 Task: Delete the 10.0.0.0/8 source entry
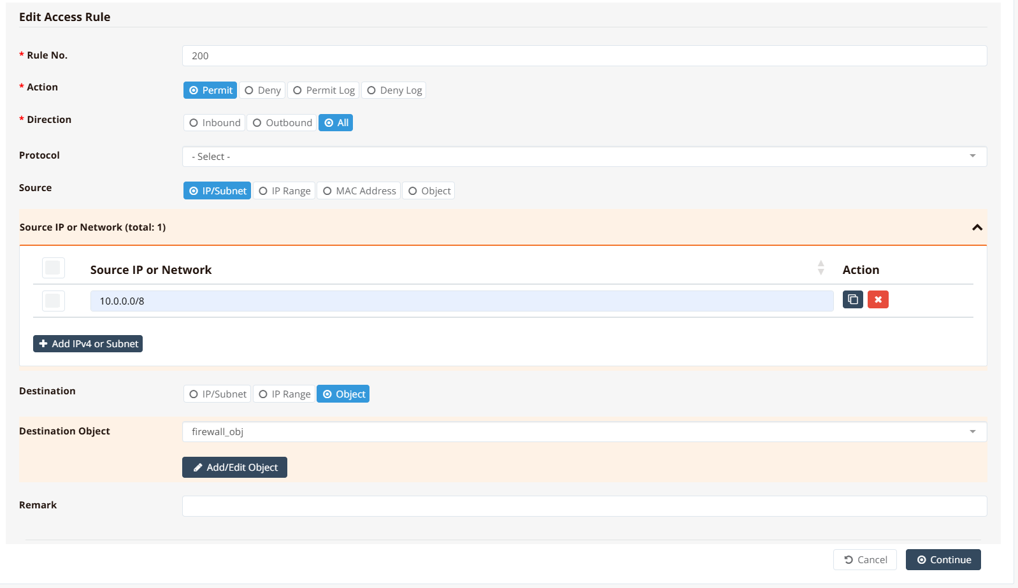point(878,299)
